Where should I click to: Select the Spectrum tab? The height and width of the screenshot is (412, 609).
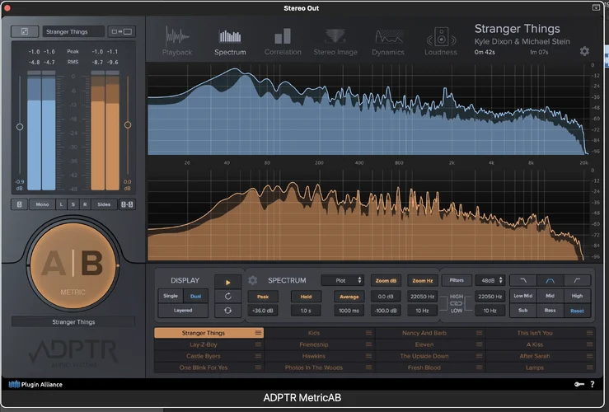pos(230,41)
